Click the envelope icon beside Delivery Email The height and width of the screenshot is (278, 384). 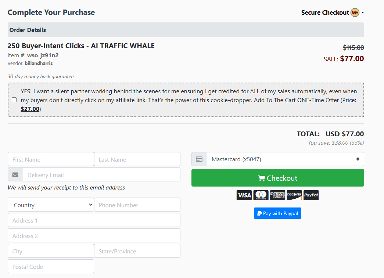15,174
